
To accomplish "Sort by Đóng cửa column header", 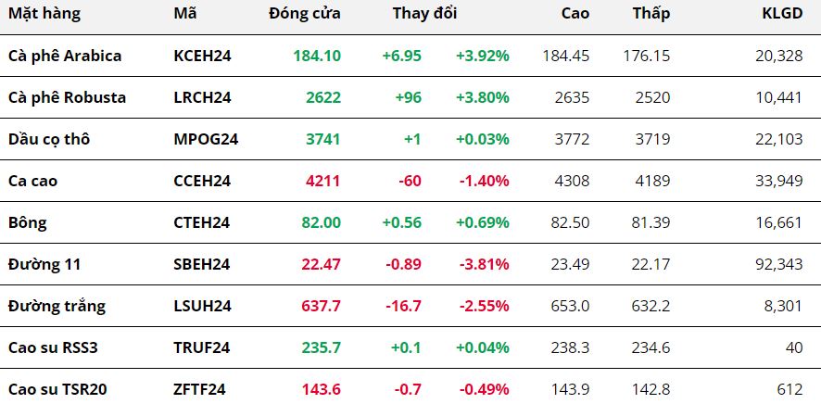I will click(305, 14).
